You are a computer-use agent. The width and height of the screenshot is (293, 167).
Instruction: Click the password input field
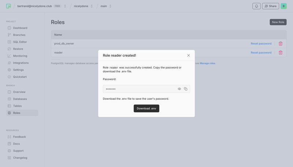pos(139,89)
